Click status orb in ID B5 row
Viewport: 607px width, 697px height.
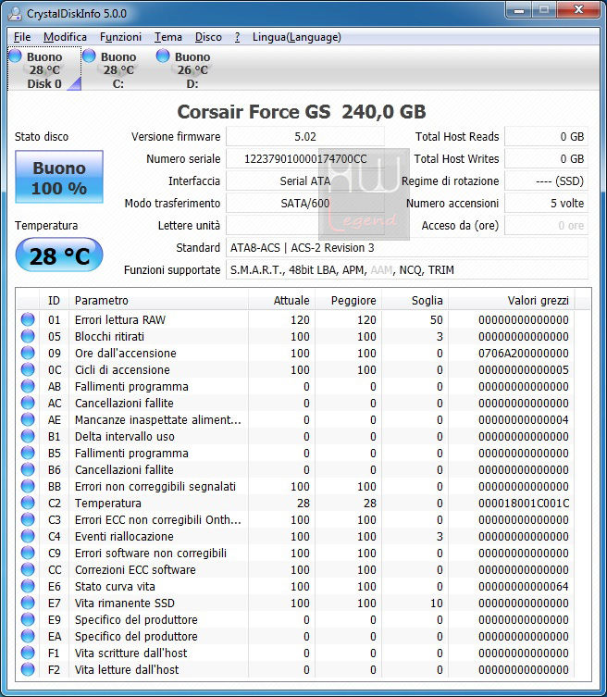(x=28, y=453)
